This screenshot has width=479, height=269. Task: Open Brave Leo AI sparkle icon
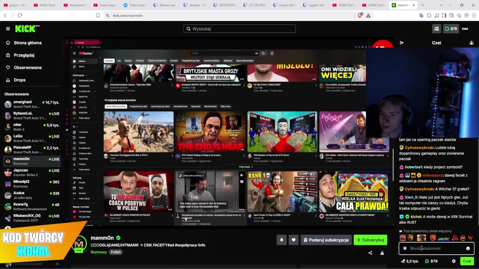tap(459, 15)
